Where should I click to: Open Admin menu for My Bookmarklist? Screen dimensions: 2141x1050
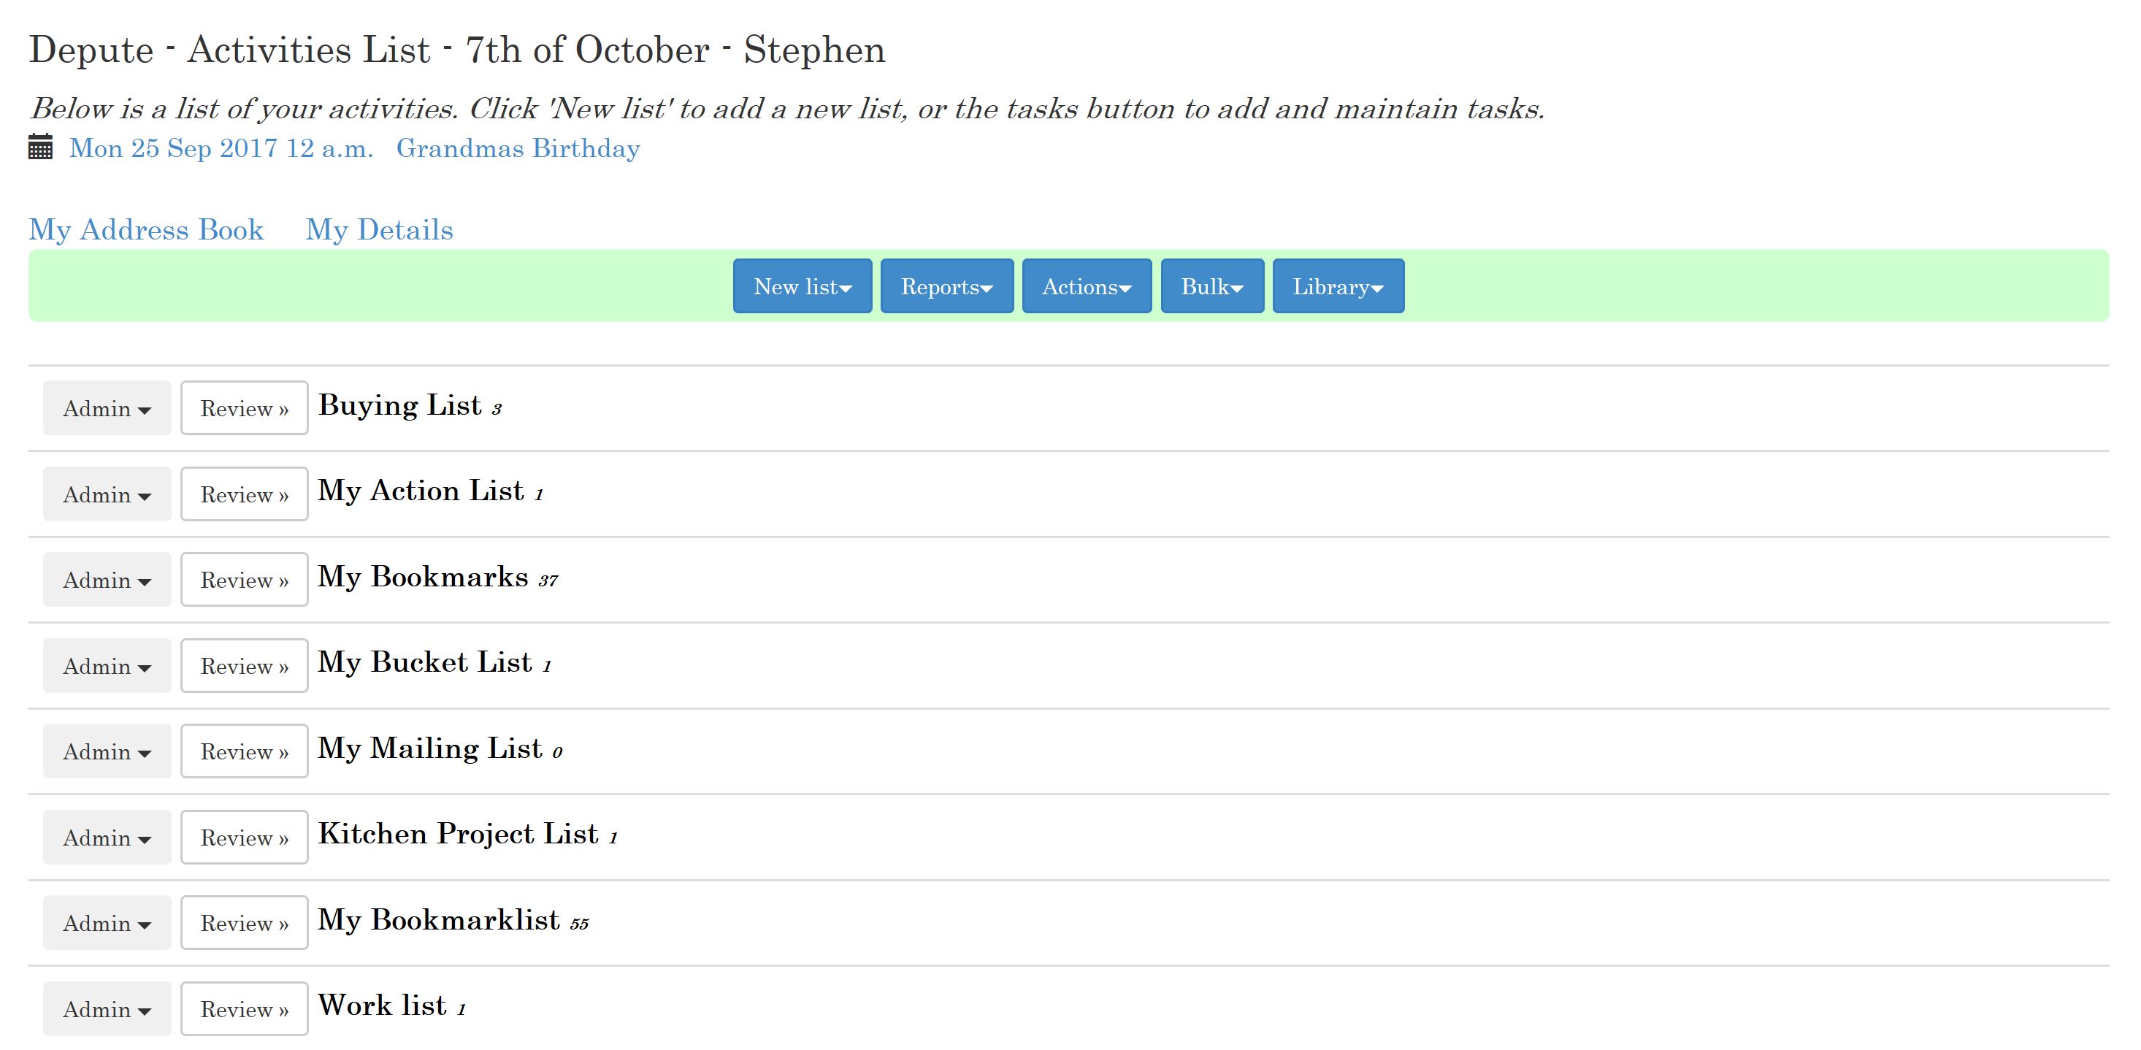107,923
